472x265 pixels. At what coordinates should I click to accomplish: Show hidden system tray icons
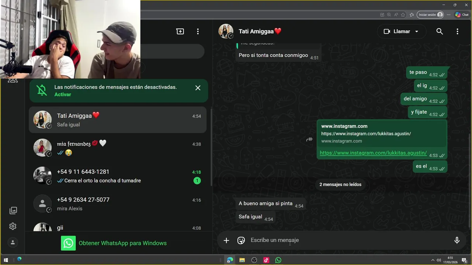(x=433, y=260)
